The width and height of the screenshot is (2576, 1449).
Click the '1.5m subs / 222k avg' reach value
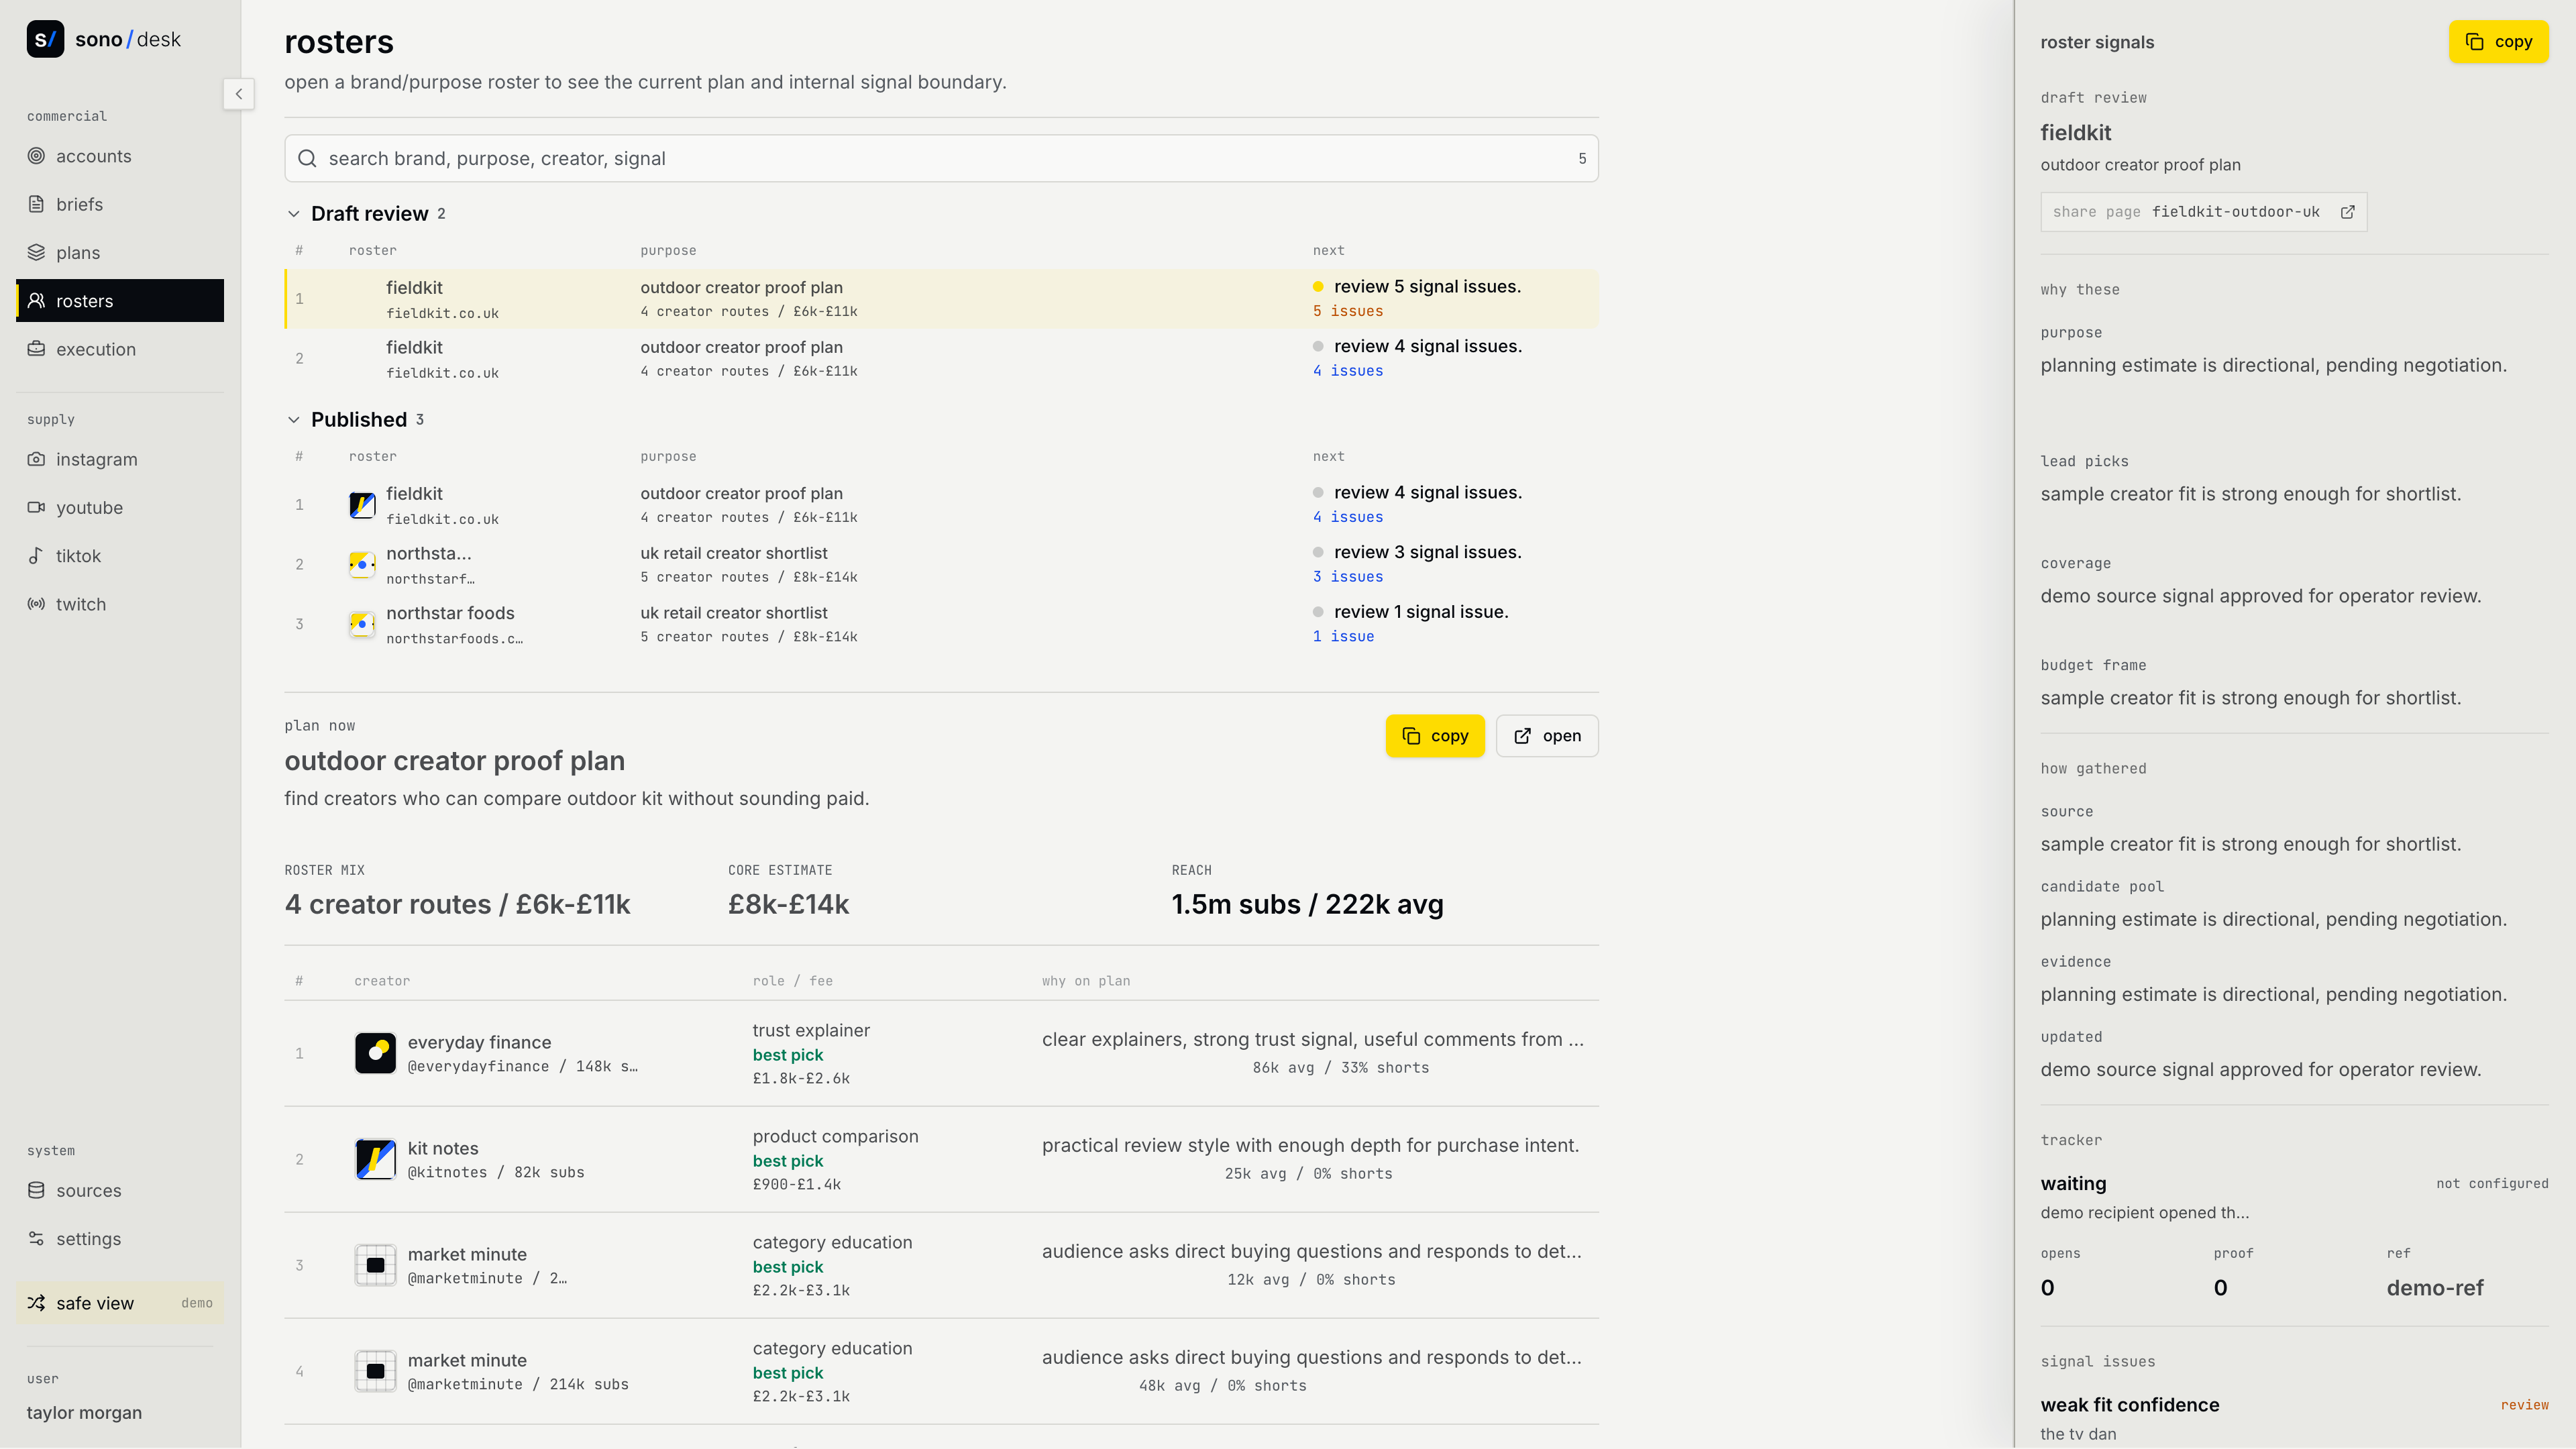[x=1307, y=904]
